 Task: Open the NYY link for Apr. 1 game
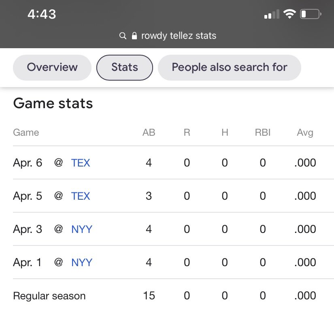tap(82, 263)
